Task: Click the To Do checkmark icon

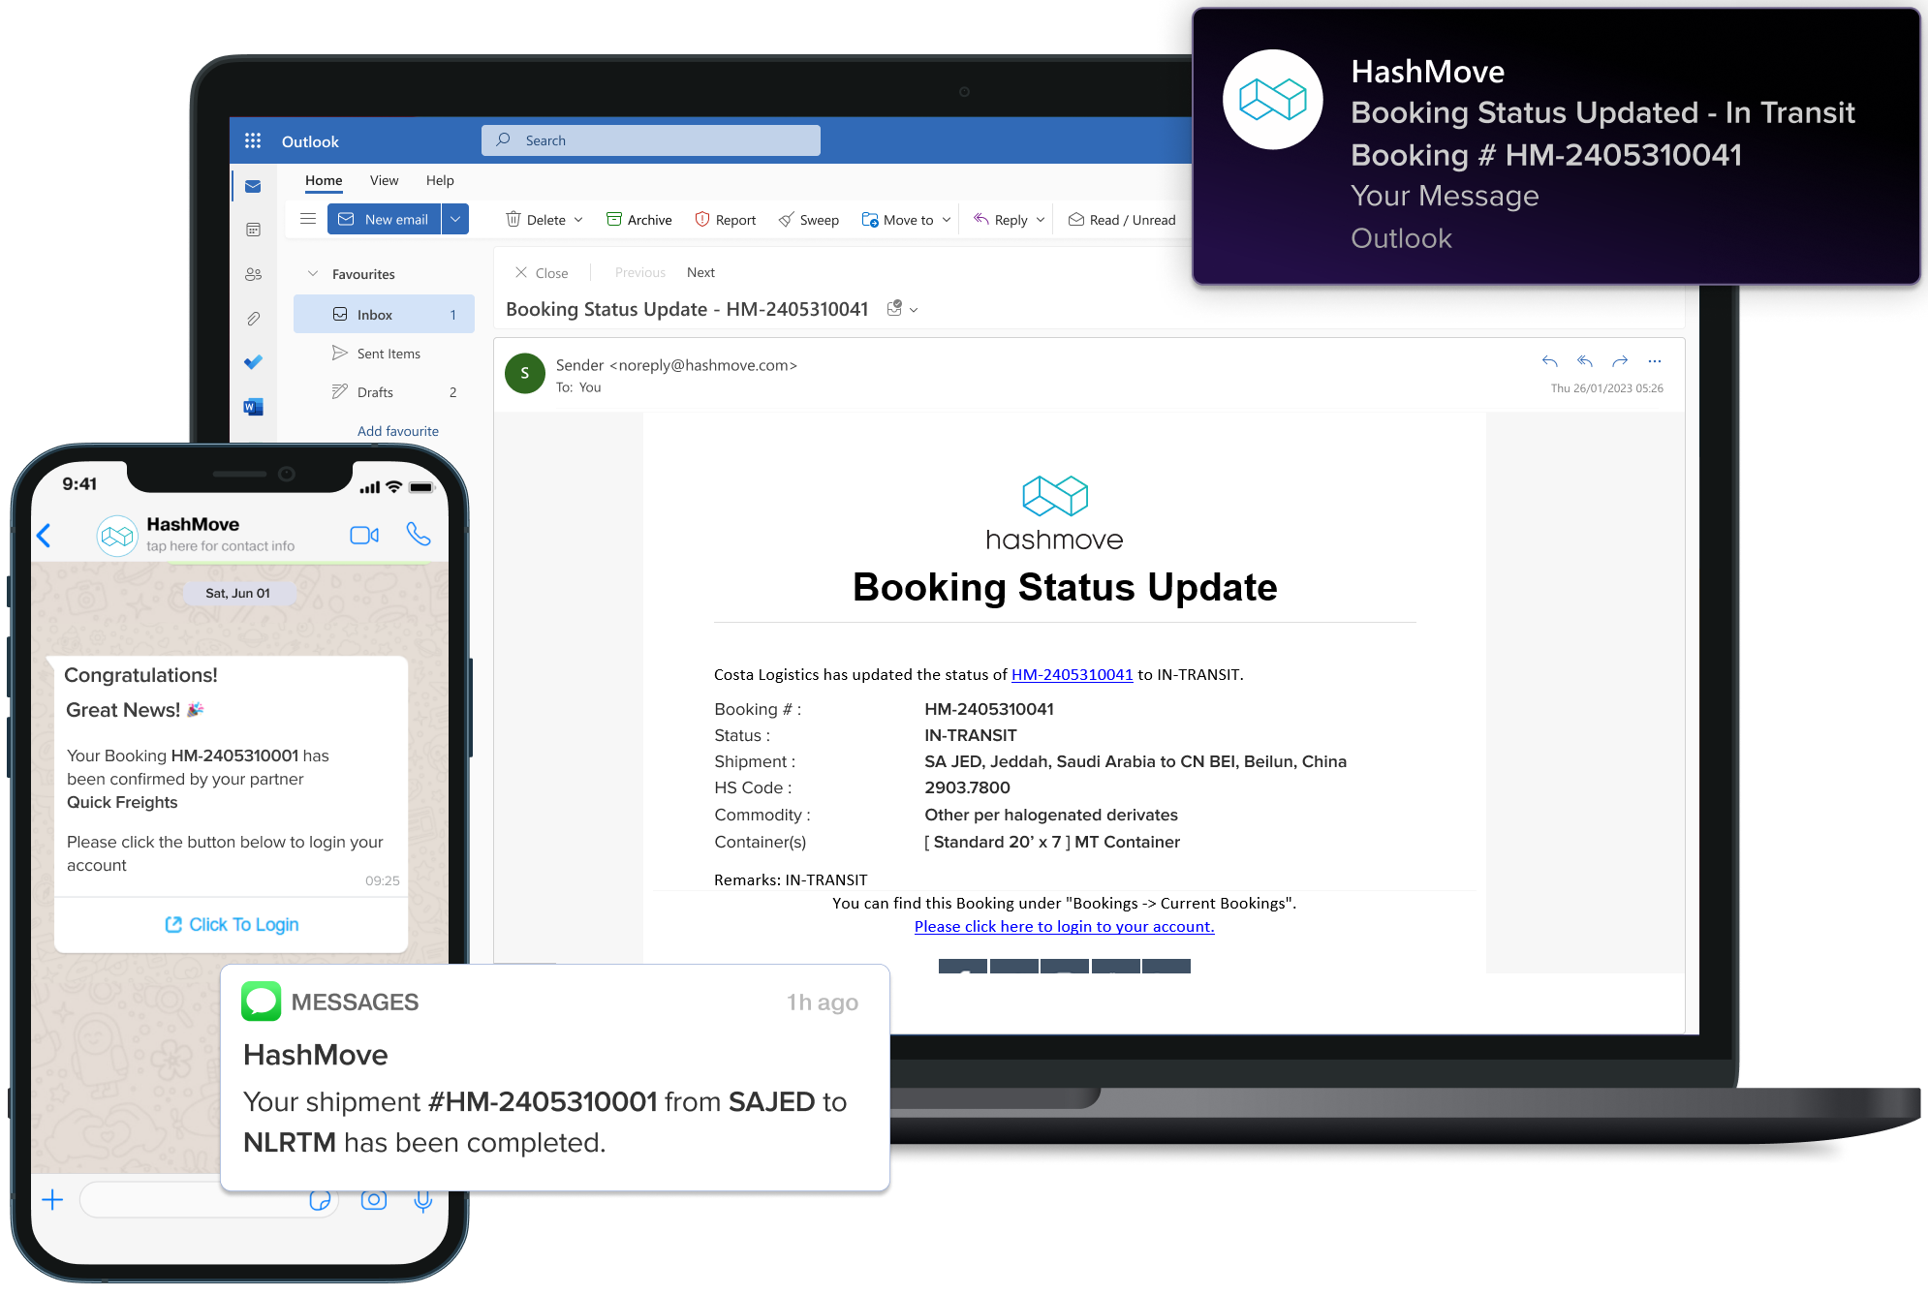Action: pyautogui.click(x=253, y=362)
